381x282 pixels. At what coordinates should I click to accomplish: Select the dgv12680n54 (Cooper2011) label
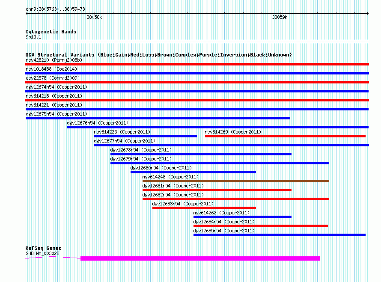161,168
